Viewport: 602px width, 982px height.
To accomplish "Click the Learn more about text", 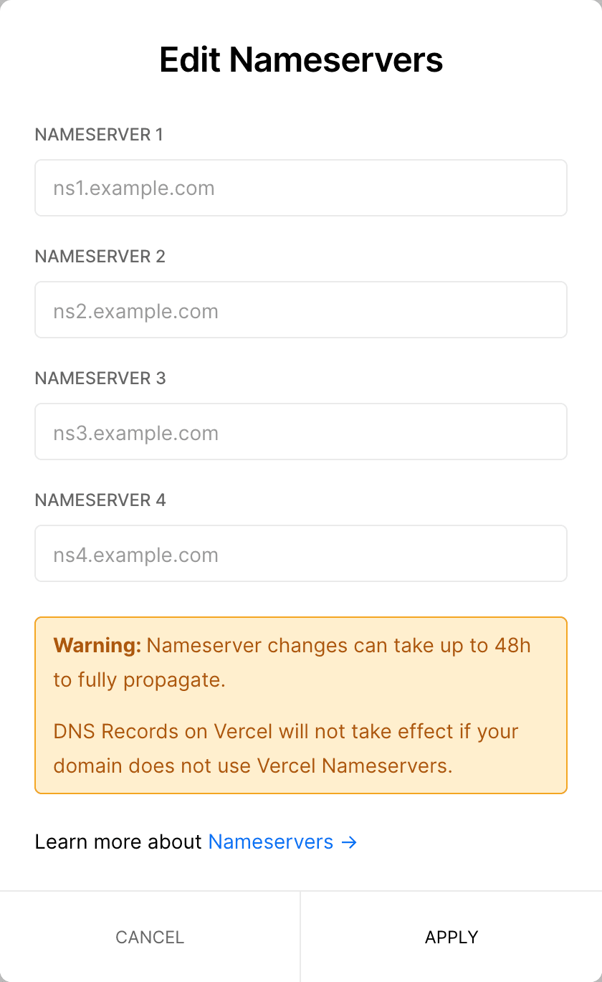I will pos(118,842).
